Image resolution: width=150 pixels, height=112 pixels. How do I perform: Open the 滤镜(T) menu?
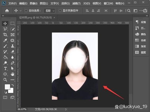(76, 3)
